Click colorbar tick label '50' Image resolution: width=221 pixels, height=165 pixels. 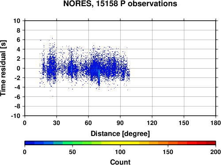(x=72, y=152)
